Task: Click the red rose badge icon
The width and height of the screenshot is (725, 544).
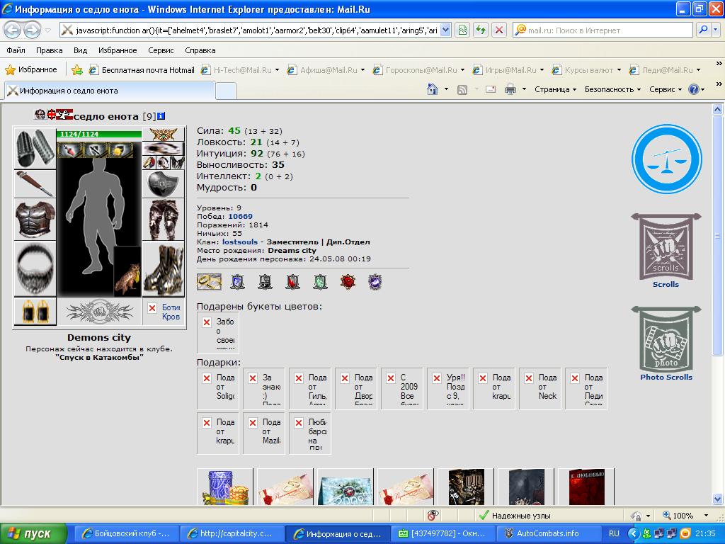Action: tap(348, 281)
